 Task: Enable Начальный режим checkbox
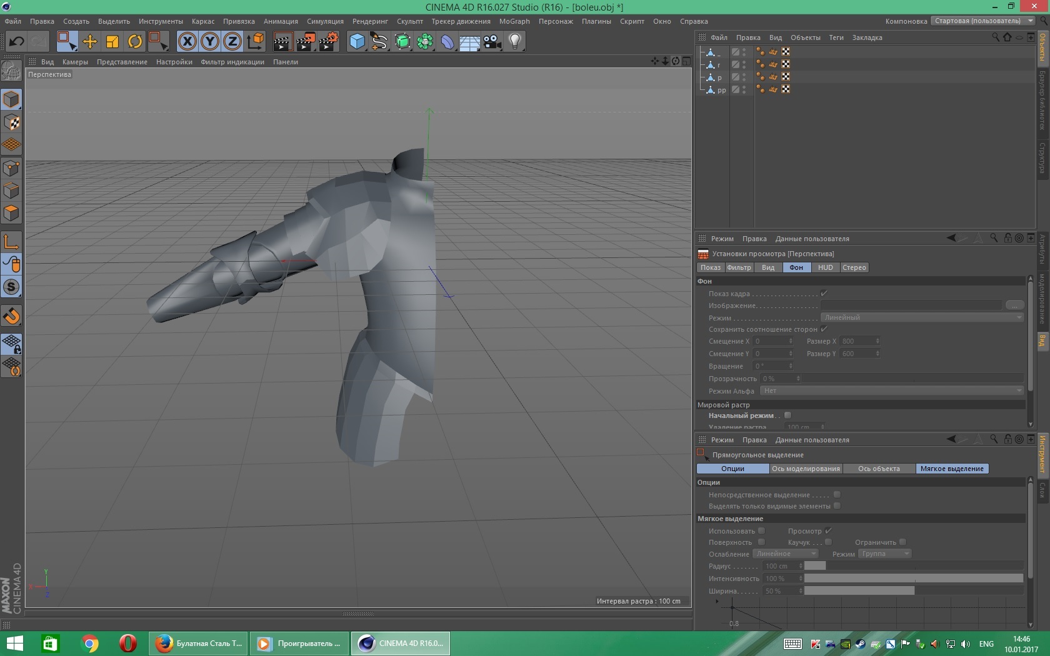click(x=787, y=415)
